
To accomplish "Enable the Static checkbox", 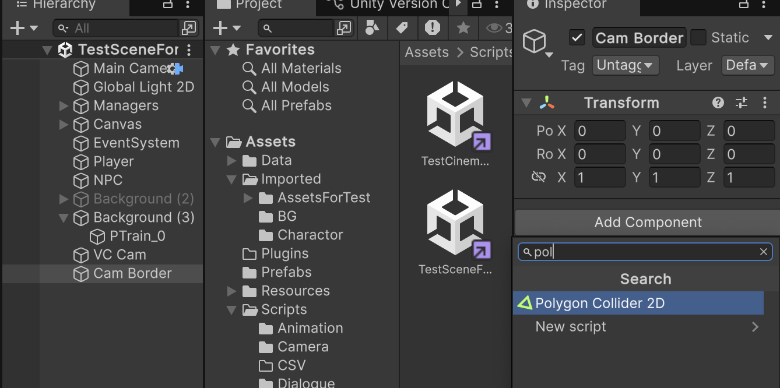I will coord(698,38).
